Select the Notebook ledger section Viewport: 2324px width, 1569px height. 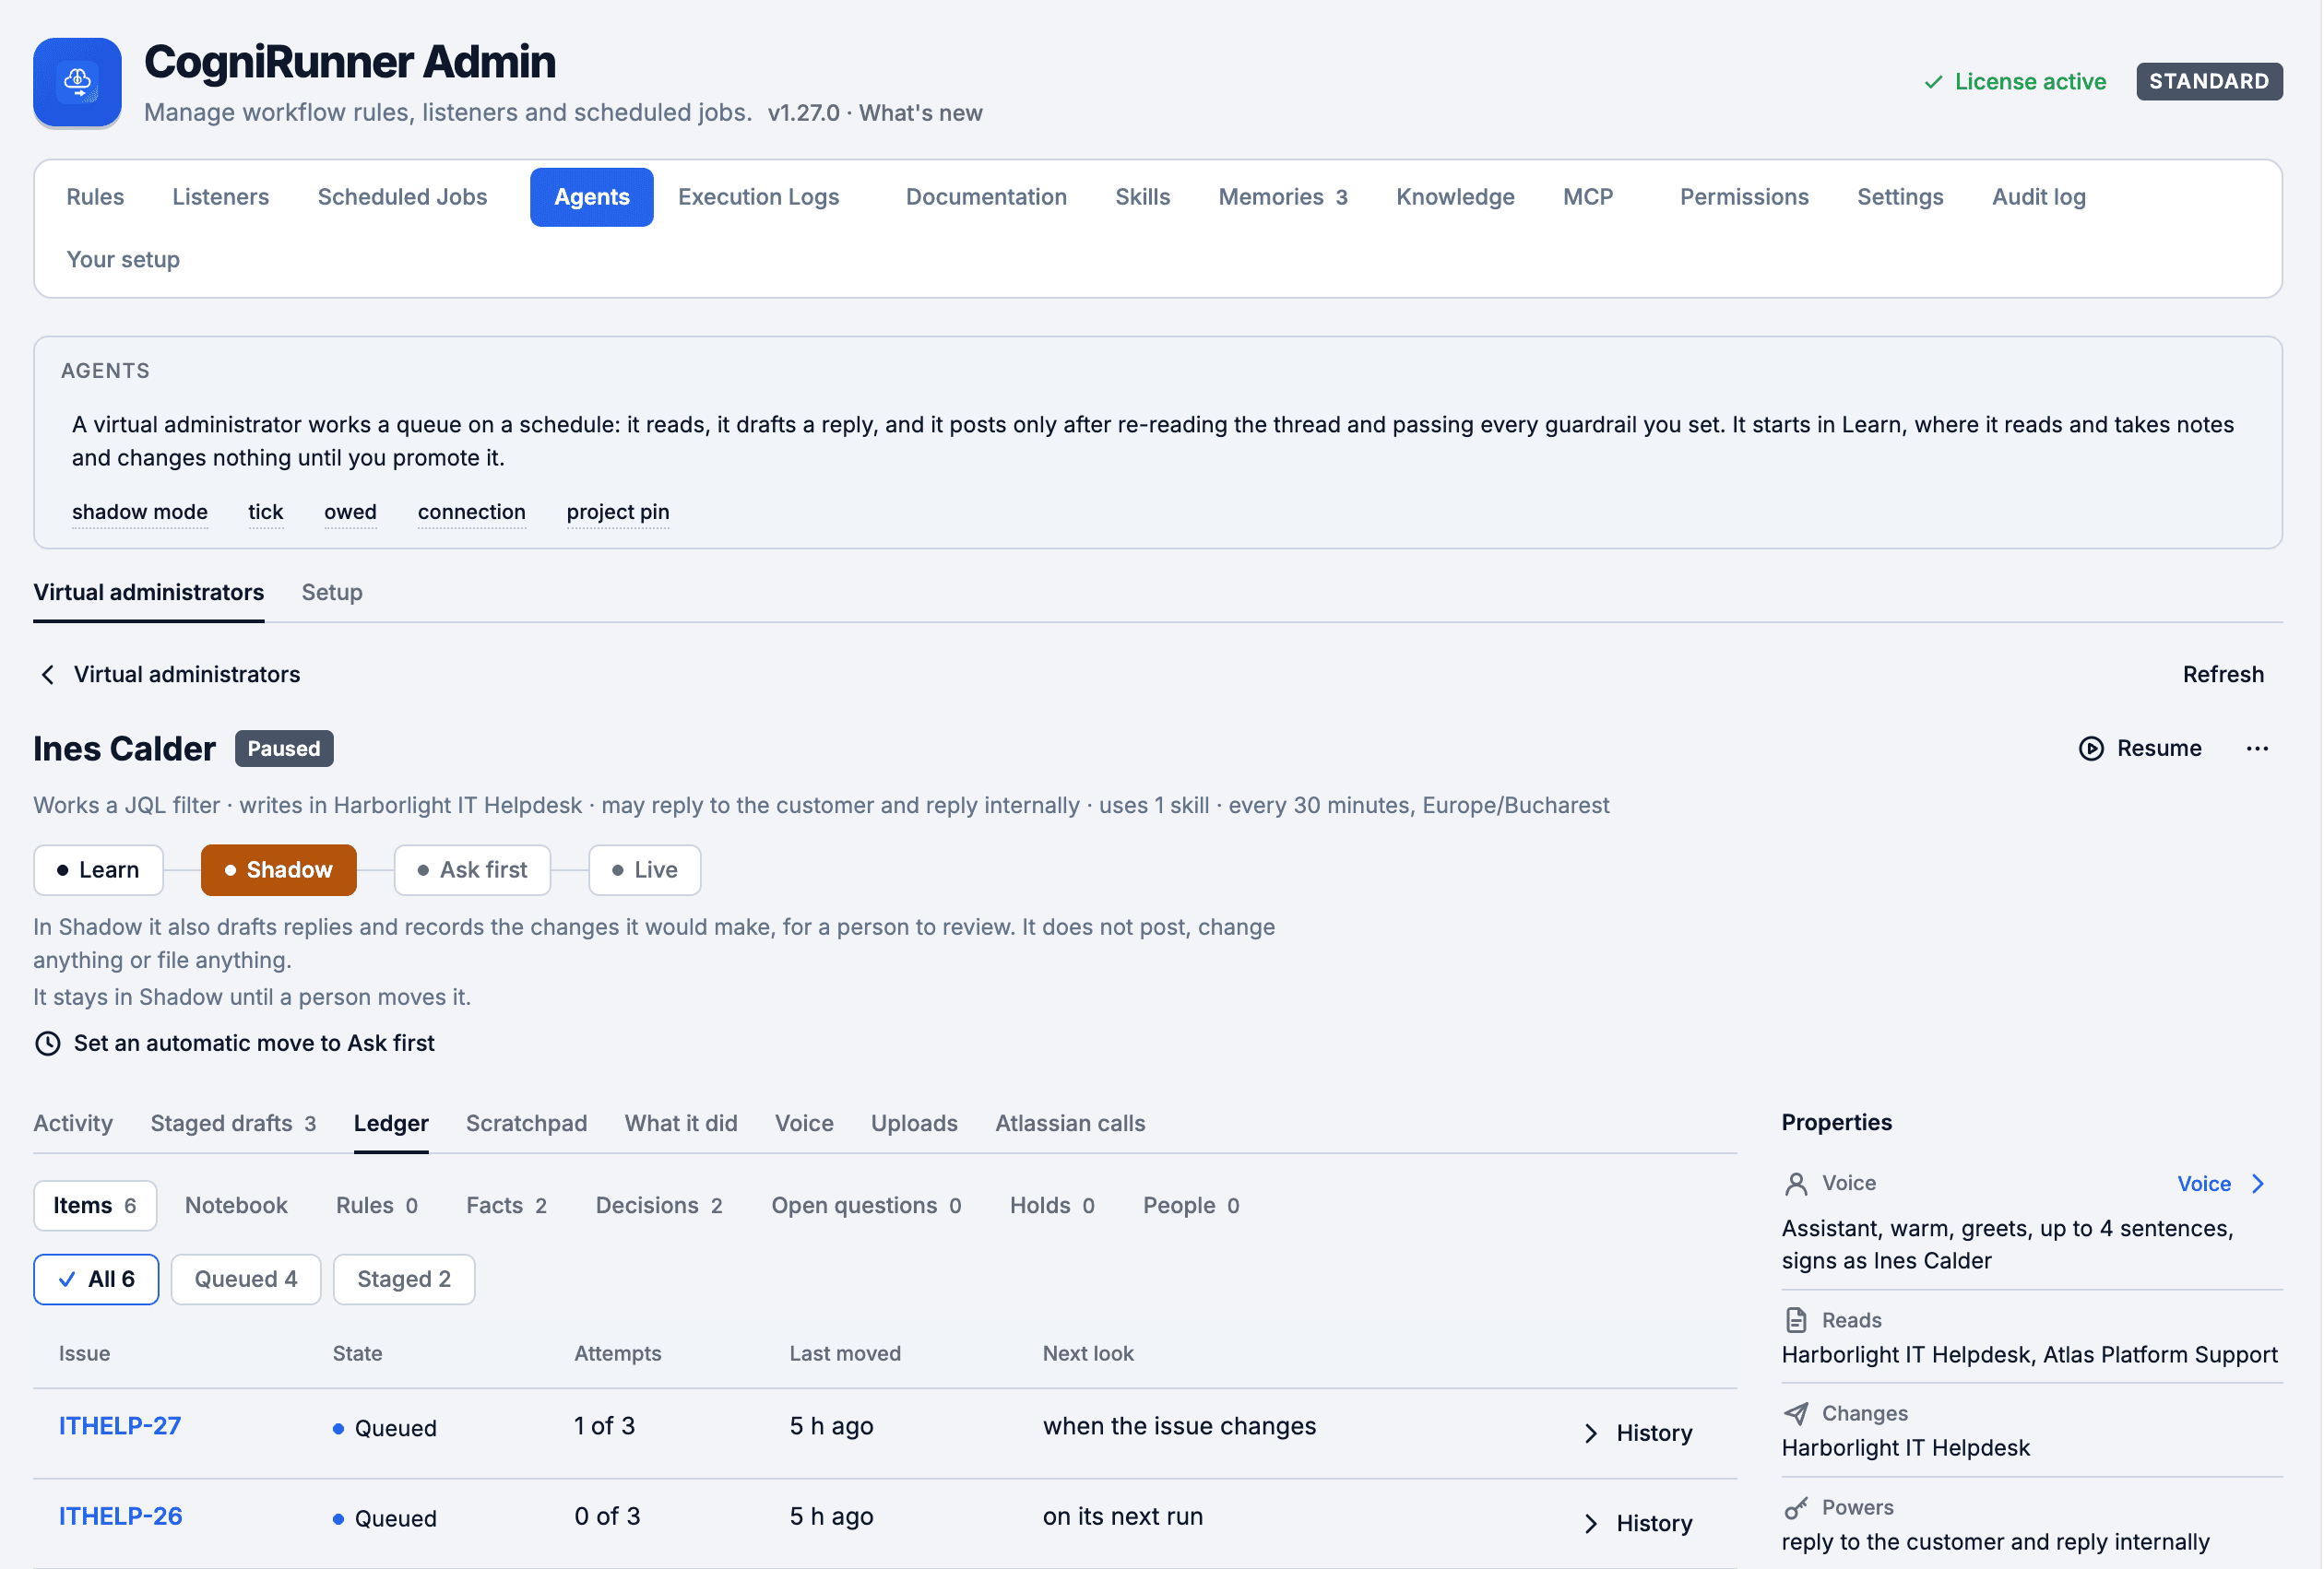pyautogui.click(x=236, y=1206)
